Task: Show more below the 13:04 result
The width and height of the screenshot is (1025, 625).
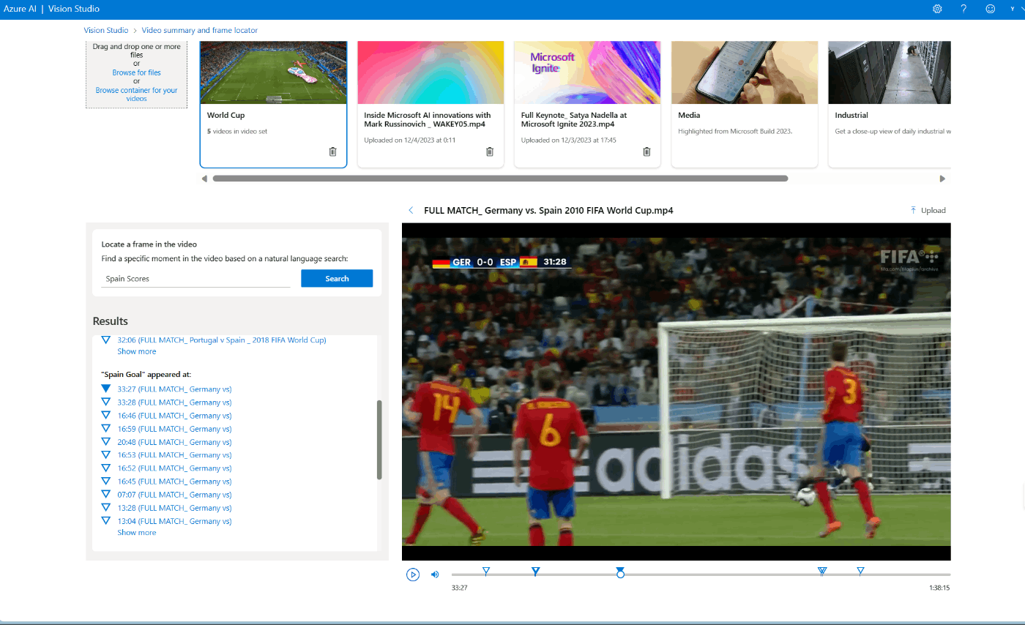Action: click(137, 532)
